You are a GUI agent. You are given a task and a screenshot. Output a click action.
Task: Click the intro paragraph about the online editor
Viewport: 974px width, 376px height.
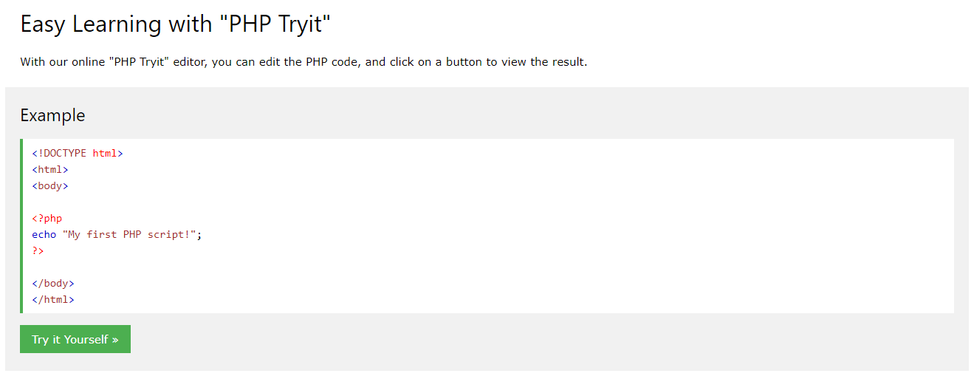pyautogui.click(x=303, y=62)
